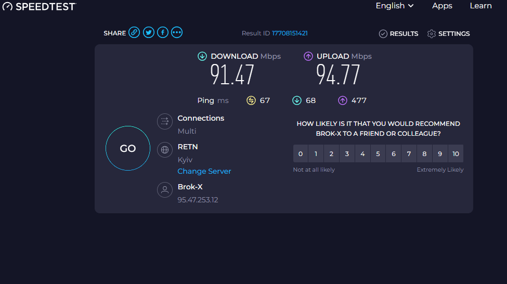
Task: Click the Speedtest logo
Action: (x=39, y=6)
